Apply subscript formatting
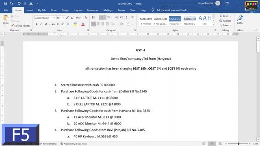The image size is (260, 146). (58, 24)
